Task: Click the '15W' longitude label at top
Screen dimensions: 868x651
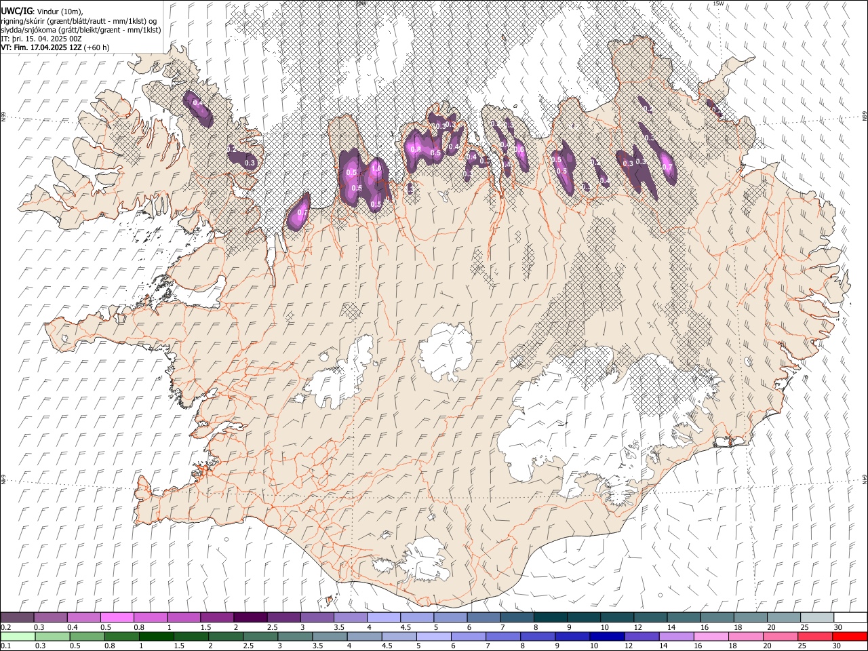Action: pyautogui.click(x=718, y=3)
